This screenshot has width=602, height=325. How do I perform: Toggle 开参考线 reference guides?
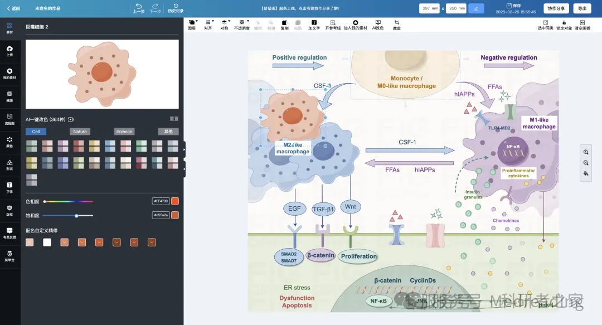333,25
